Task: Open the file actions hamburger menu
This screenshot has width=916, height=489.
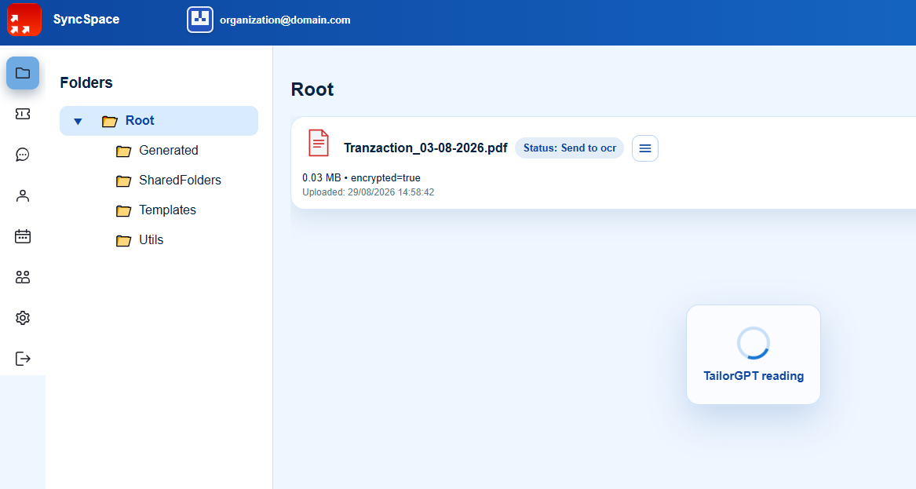Action: click(645, 148)
